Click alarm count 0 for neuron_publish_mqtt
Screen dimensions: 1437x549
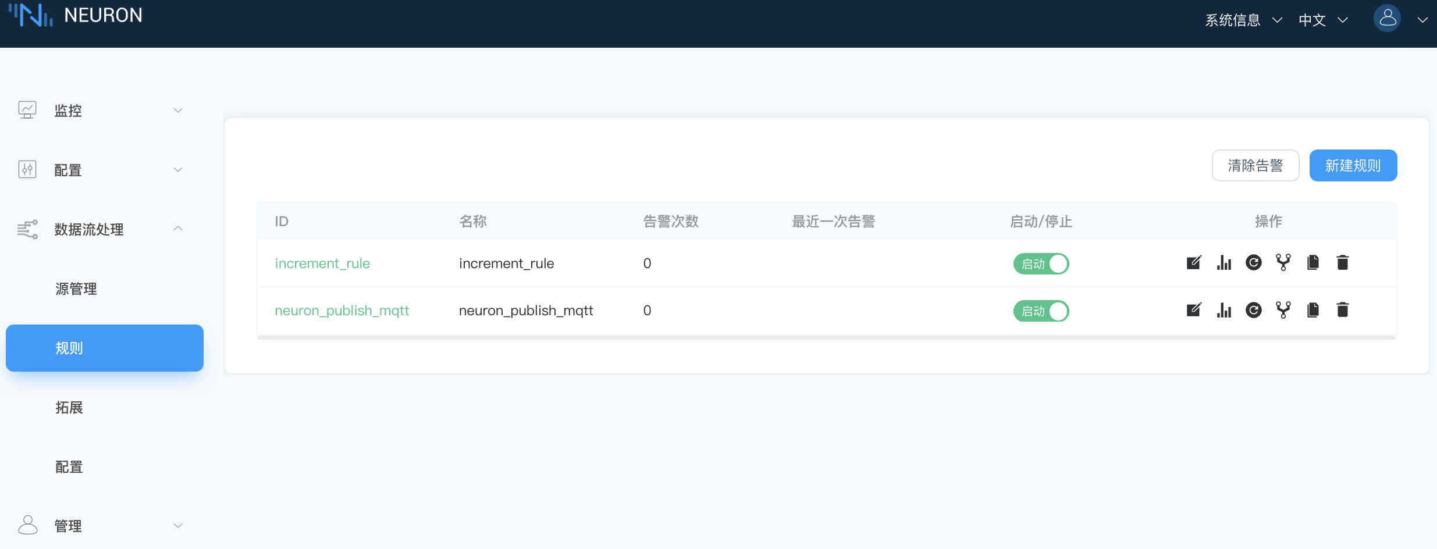[647, 311]
